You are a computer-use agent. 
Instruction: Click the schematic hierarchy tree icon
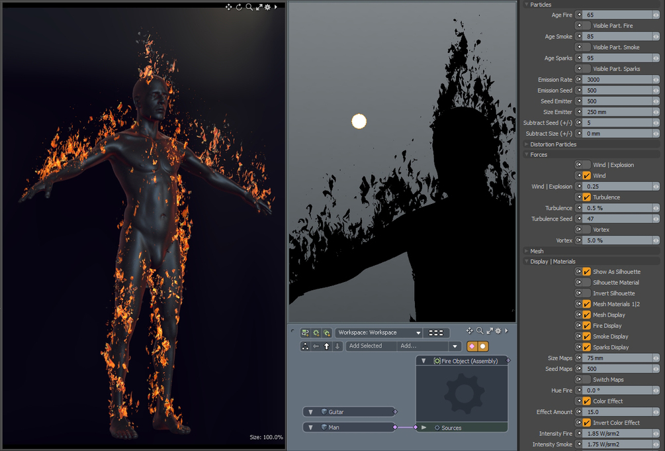click(305, 346)
